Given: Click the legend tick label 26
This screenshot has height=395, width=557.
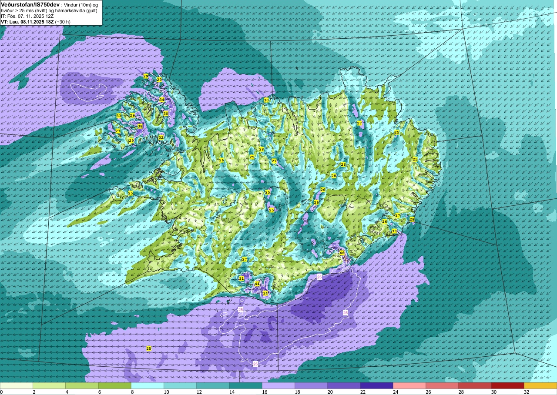Looking at the screenshot, I should (428, 392).
